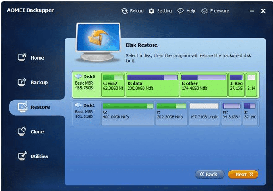Screen dimensions: 273x191
Task: Click the Disk0 Basic MBR 465.76GB text
Action: (84, 85)
